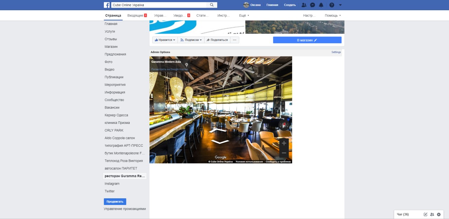449x219 pixels.
Task: Open the Уведо… notifications tab
Action: 181,15
